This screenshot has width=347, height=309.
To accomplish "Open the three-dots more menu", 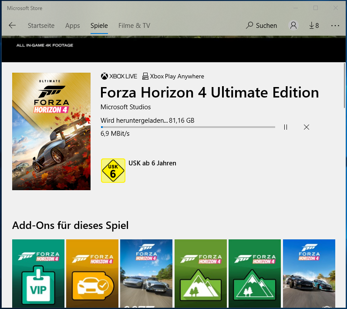I will click(x=335, y=26).
